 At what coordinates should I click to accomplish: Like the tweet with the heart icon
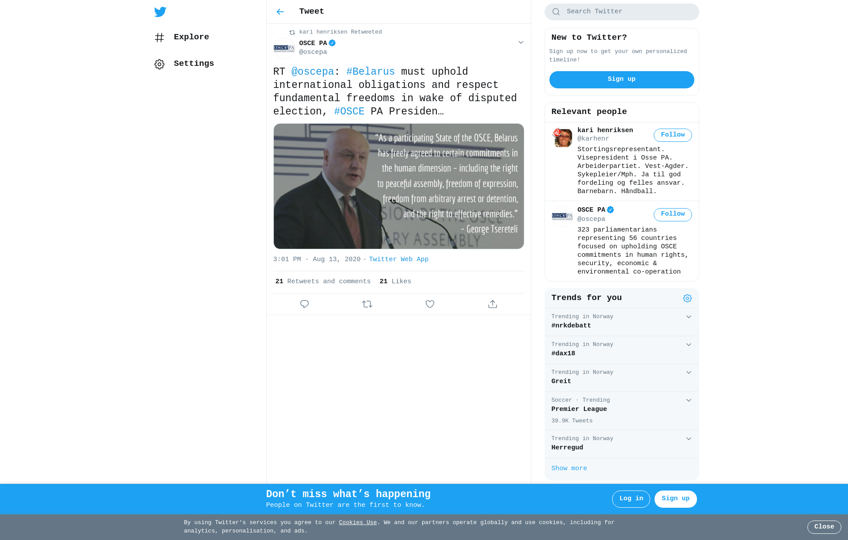pos(430,304)
